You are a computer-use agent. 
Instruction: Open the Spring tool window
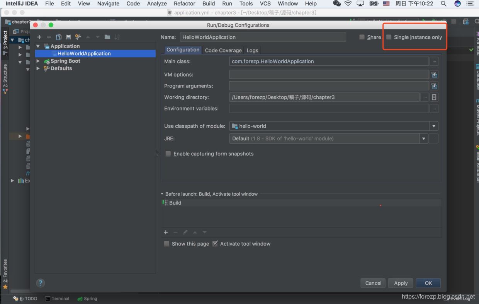(x=87, y=299)
